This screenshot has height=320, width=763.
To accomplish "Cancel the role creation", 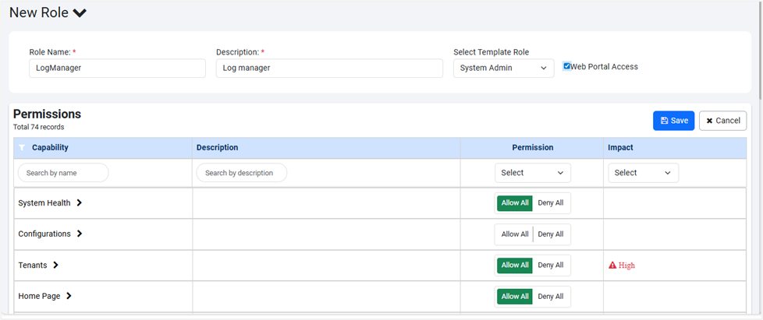I will tap(722, 121).
